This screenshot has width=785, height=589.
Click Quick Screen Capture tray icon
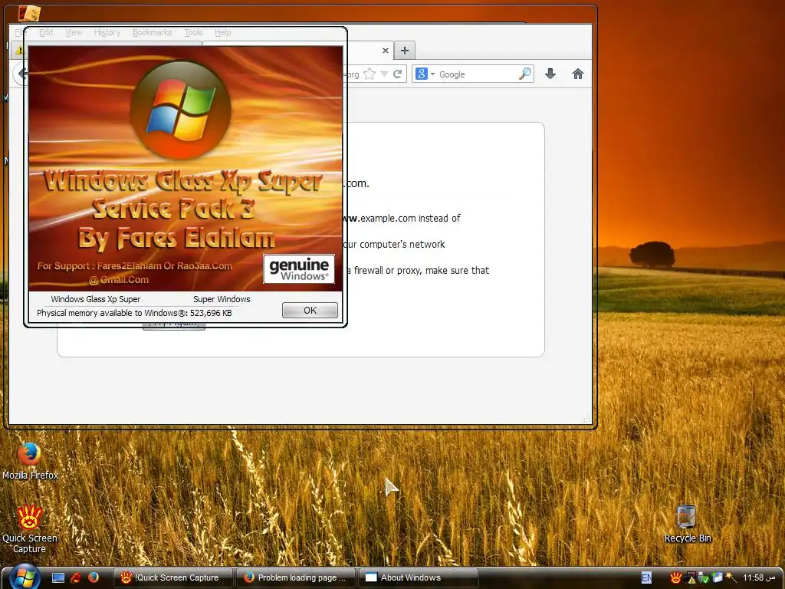coord(675,577)
